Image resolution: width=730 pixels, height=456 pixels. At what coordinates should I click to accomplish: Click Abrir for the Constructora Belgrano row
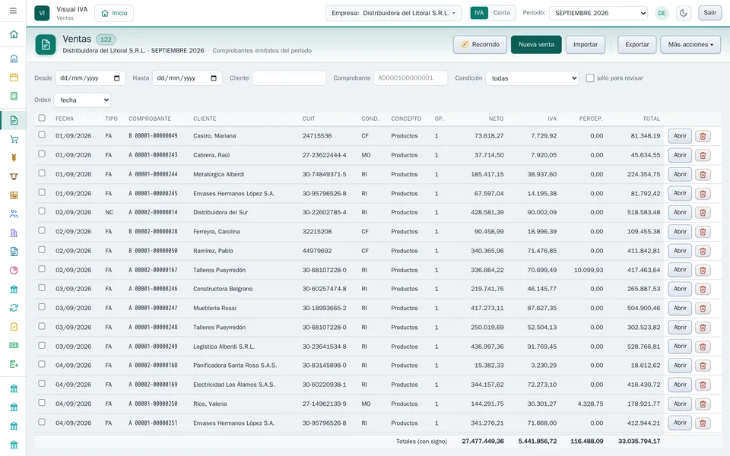[680, 289]
